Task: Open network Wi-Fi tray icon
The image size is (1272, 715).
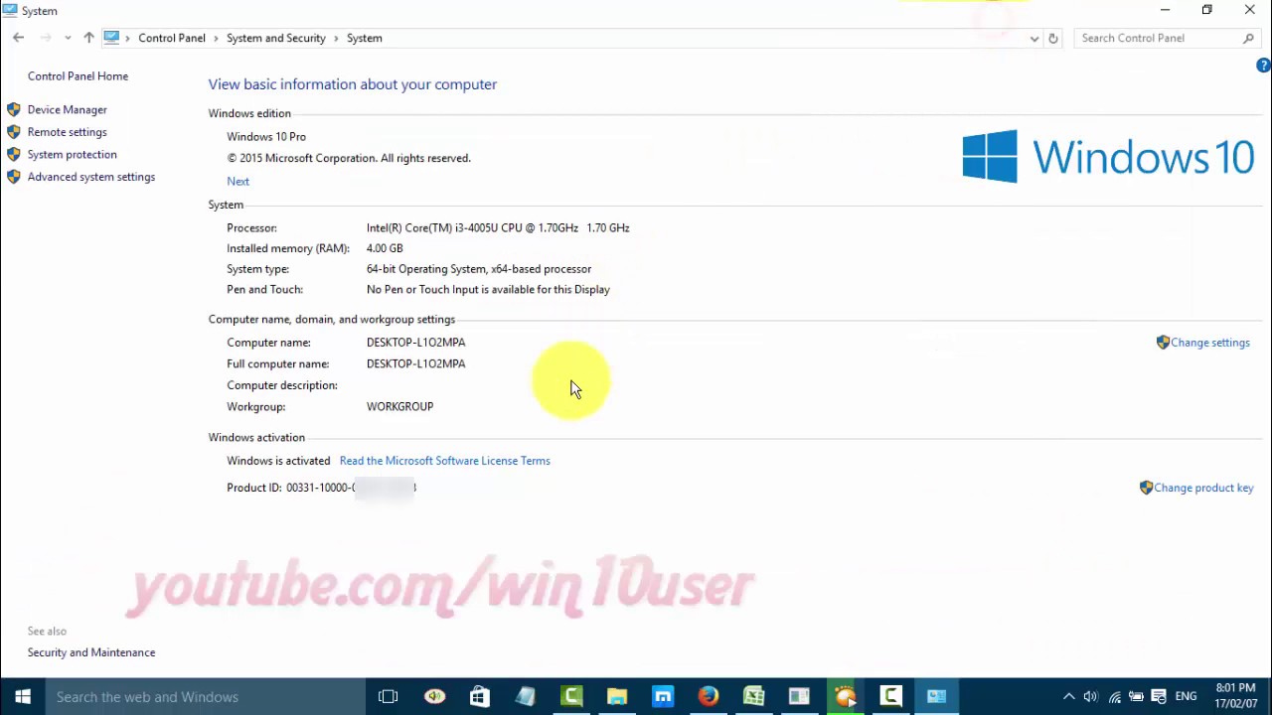Action: 1114,696
